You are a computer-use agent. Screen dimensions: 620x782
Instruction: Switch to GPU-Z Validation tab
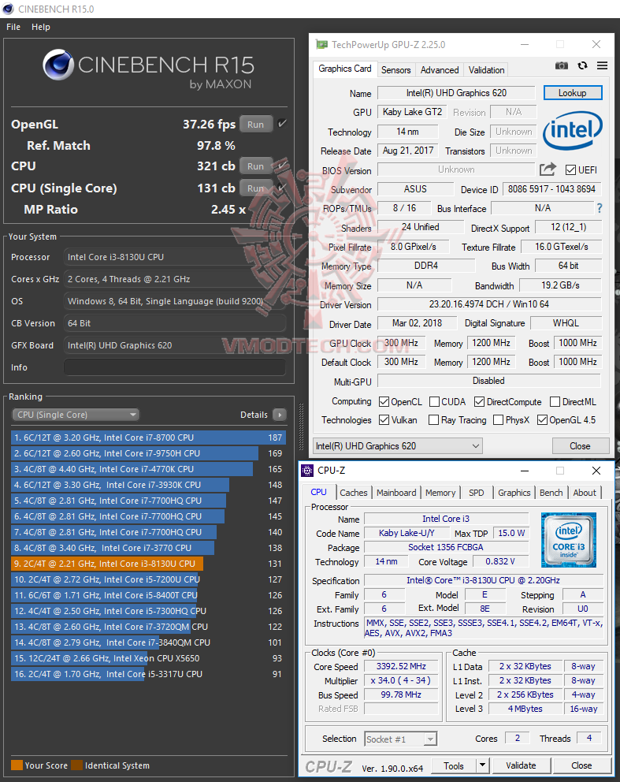pyautogui.click(x=486, y=70)
